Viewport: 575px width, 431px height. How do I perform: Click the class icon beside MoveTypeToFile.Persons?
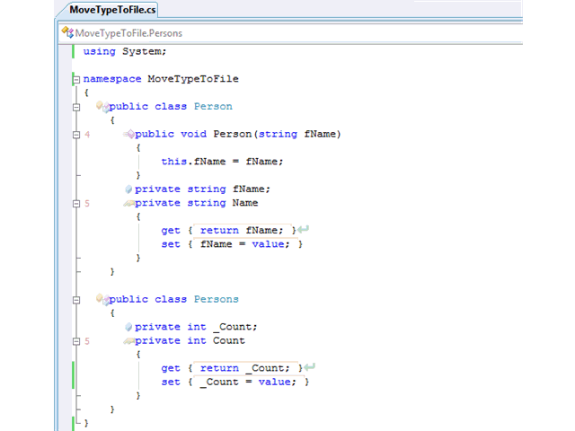(x=67, y=32)
